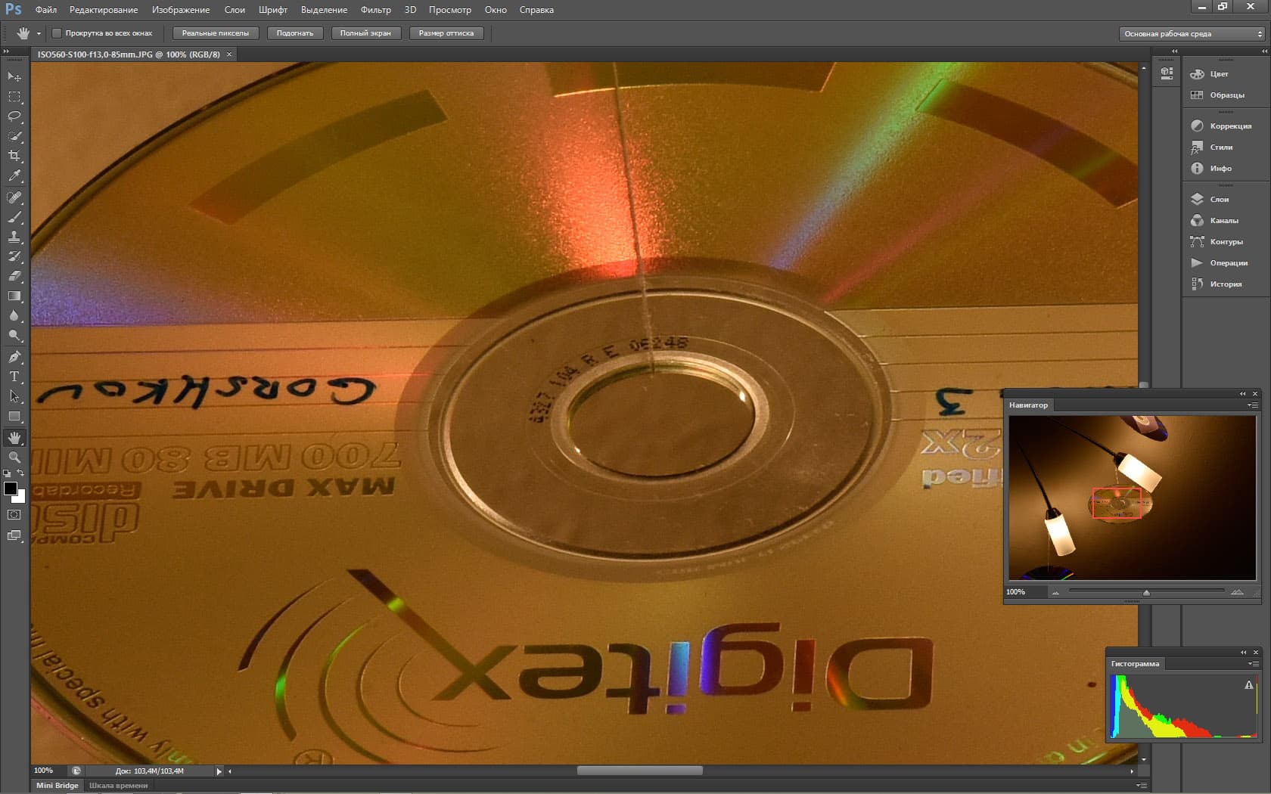
Task: Select the Quick Selection tool
Action: point(14,136)
